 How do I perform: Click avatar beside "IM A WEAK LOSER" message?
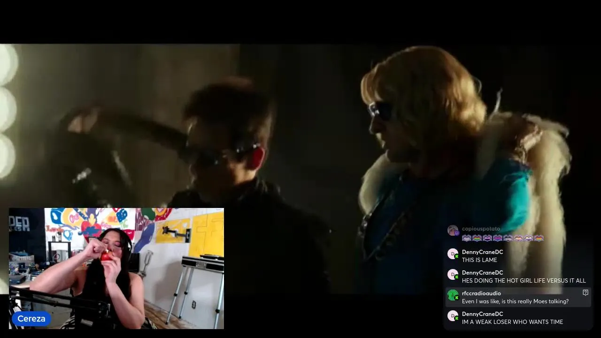(x=453, y=315)
